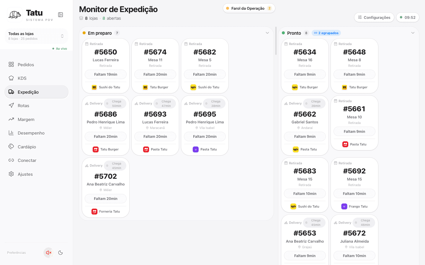Click Chega 45min badge on #5702
This screenshot has height=265, width=425.
tap(115, 166)
